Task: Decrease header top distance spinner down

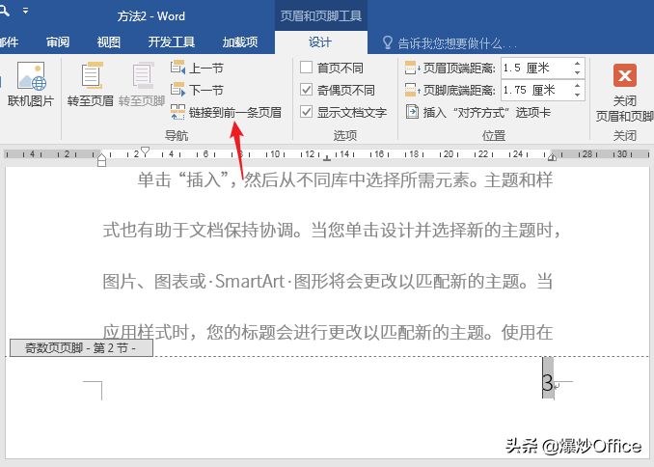Action: click(x=577, y=72)
